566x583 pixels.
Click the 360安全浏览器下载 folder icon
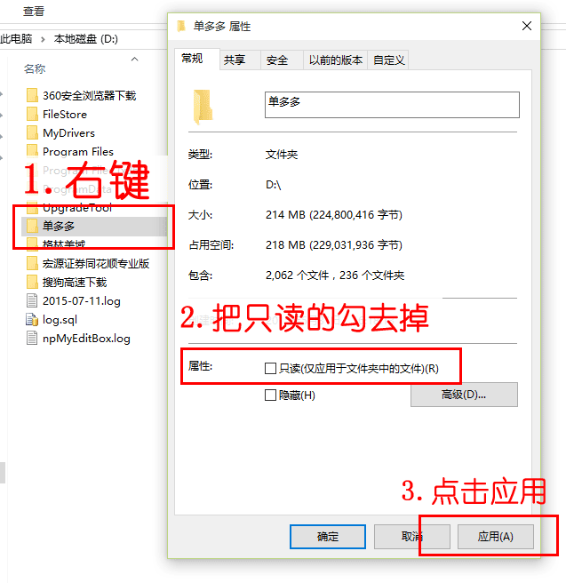pos(32,95)
